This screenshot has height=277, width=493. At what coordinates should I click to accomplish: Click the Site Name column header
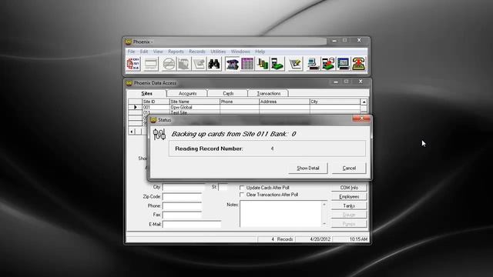(195, 102)
